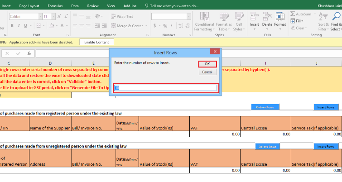
Task: Open the font size dropdown
Action: coord(53,16)
